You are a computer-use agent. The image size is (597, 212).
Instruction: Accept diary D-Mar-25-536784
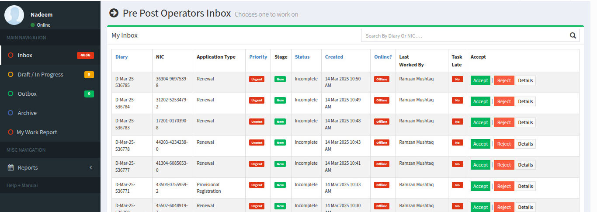click(480, 101)
